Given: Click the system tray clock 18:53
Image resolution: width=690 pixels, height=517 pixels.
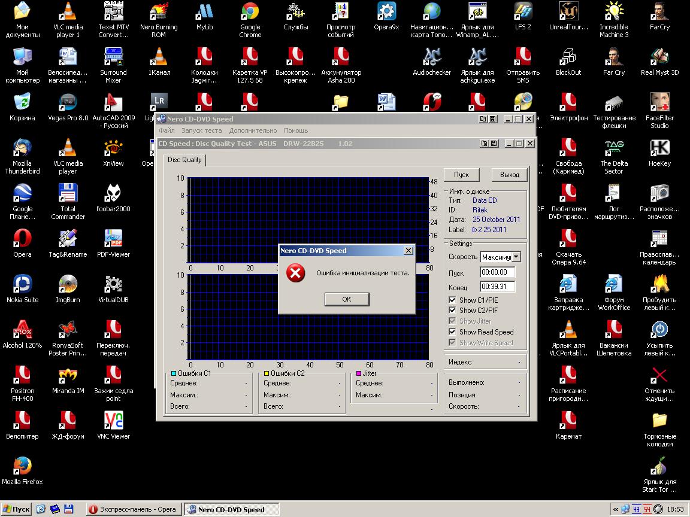Looking at the screenshot, I should [676, 509].
